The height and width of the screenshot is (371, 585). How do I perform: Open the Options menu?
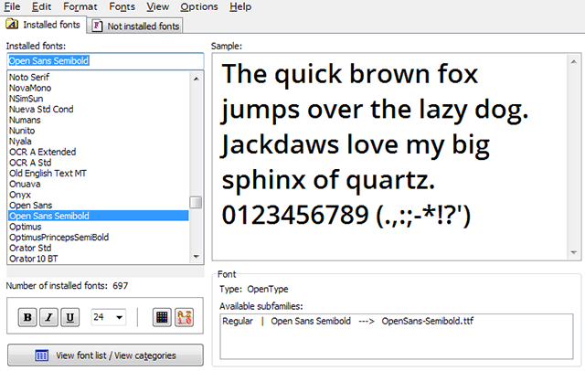point(199,6)
